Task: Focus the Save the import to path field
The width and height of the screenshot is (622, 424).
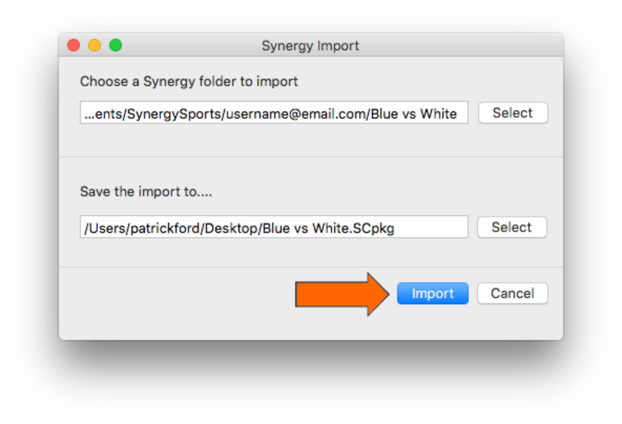Action: (x=274, y=227)
